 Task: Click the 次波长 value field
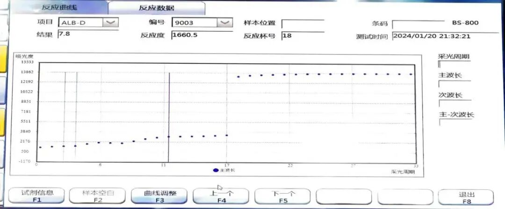pyautogui.click(x=455, y=104)
